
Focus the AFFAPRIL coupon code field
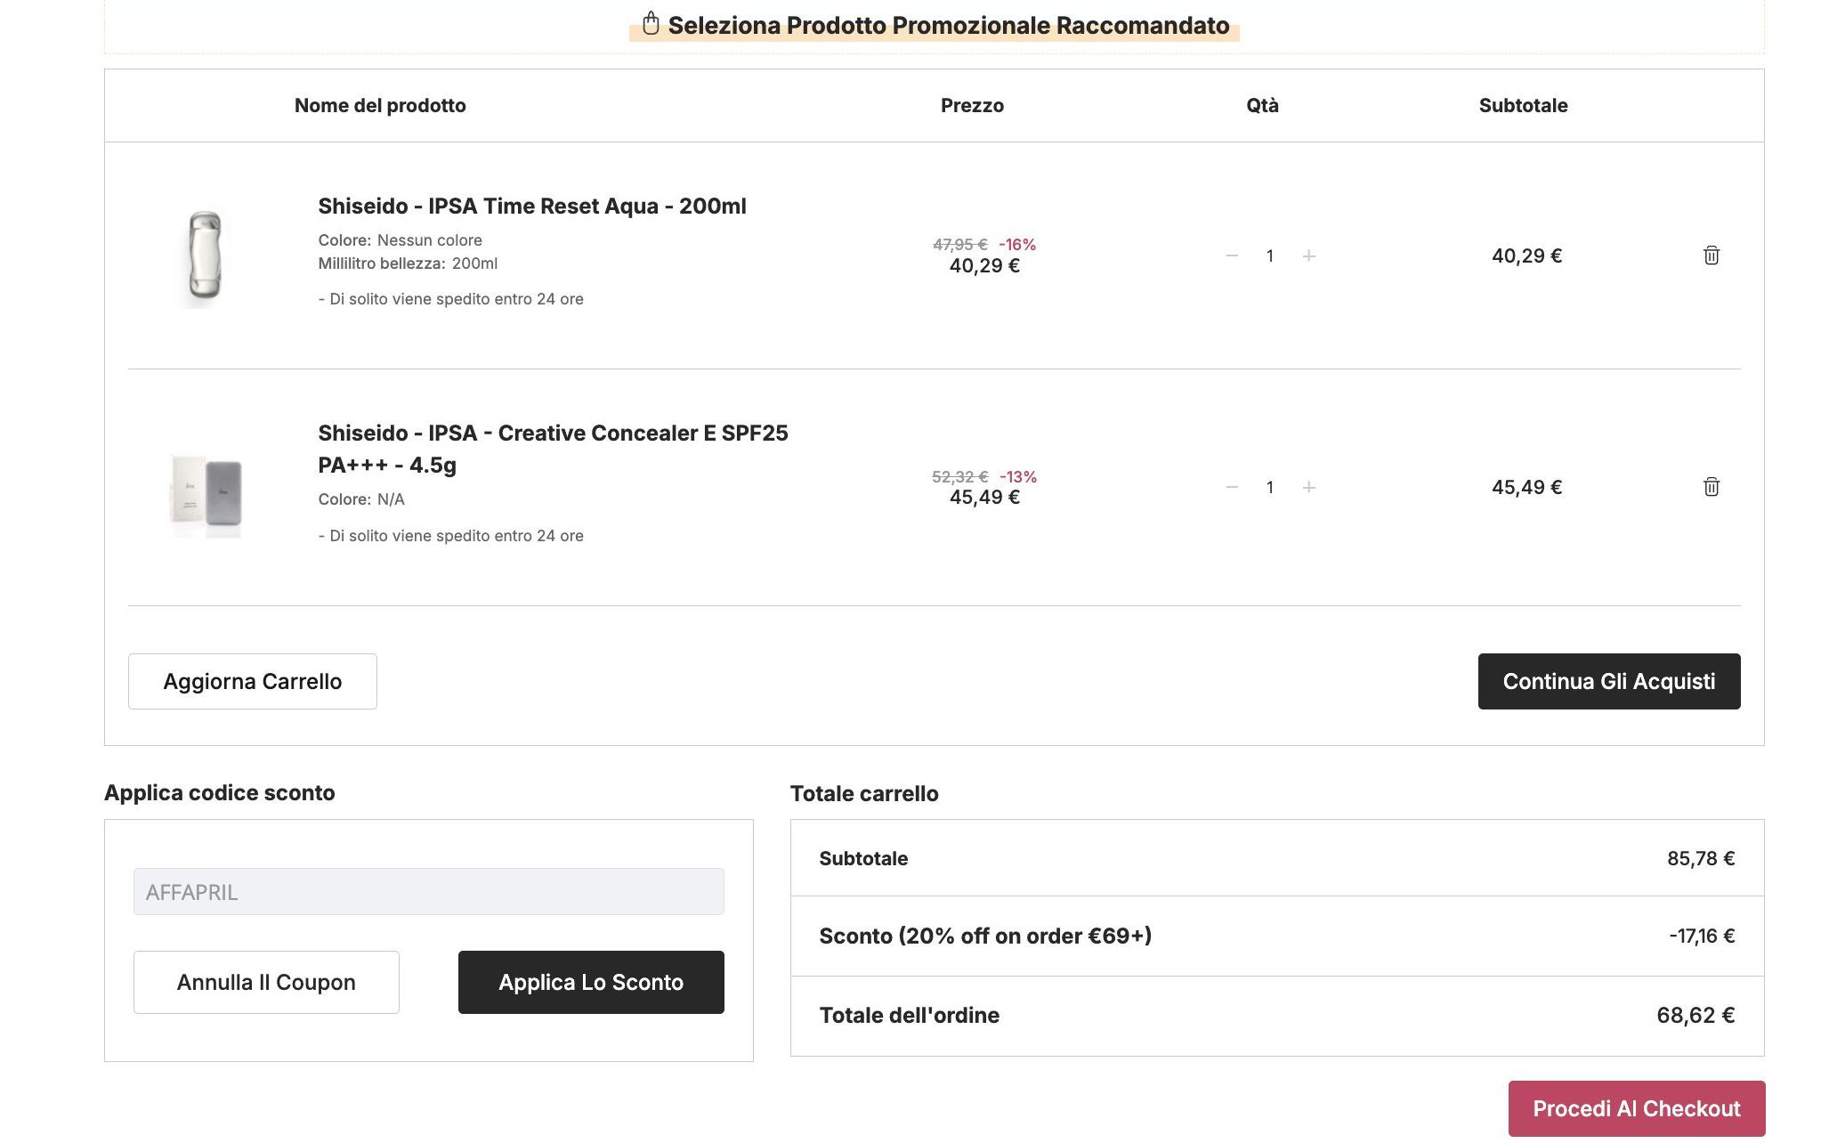point(429,891)
